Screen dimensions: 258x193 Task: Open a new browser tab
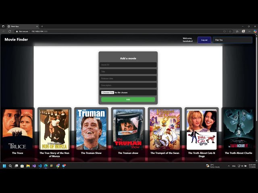(42, 26)
